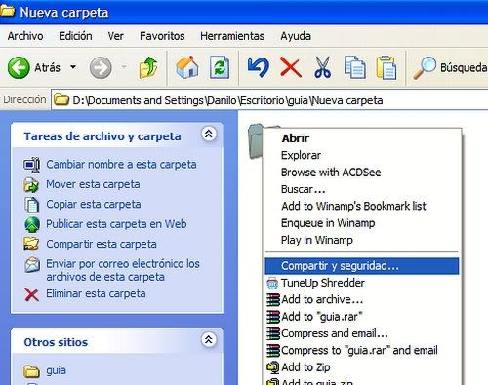The image size is (488, 385).
Task: Choose Add to "guia.rar" entry
Action: tap(362, 317)
